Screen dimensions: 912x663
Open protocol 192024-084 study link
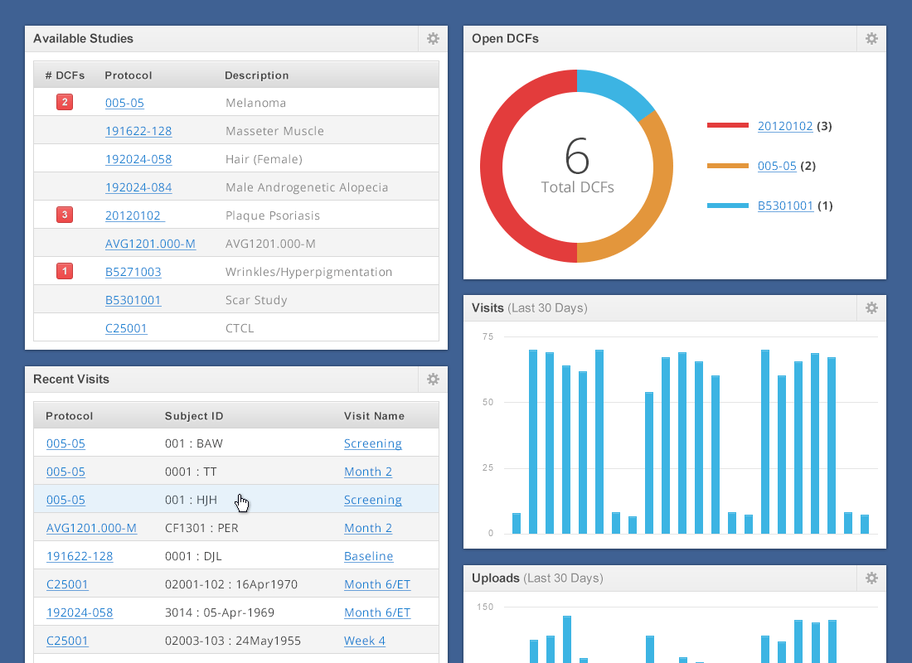[138, 187]
